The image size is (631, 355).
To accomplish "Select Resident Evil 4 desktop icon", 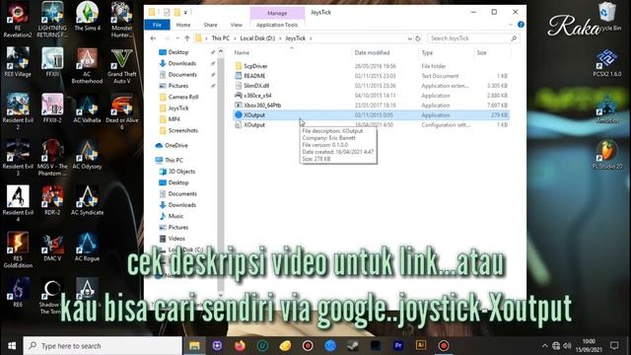I will [x=18, y=204].
